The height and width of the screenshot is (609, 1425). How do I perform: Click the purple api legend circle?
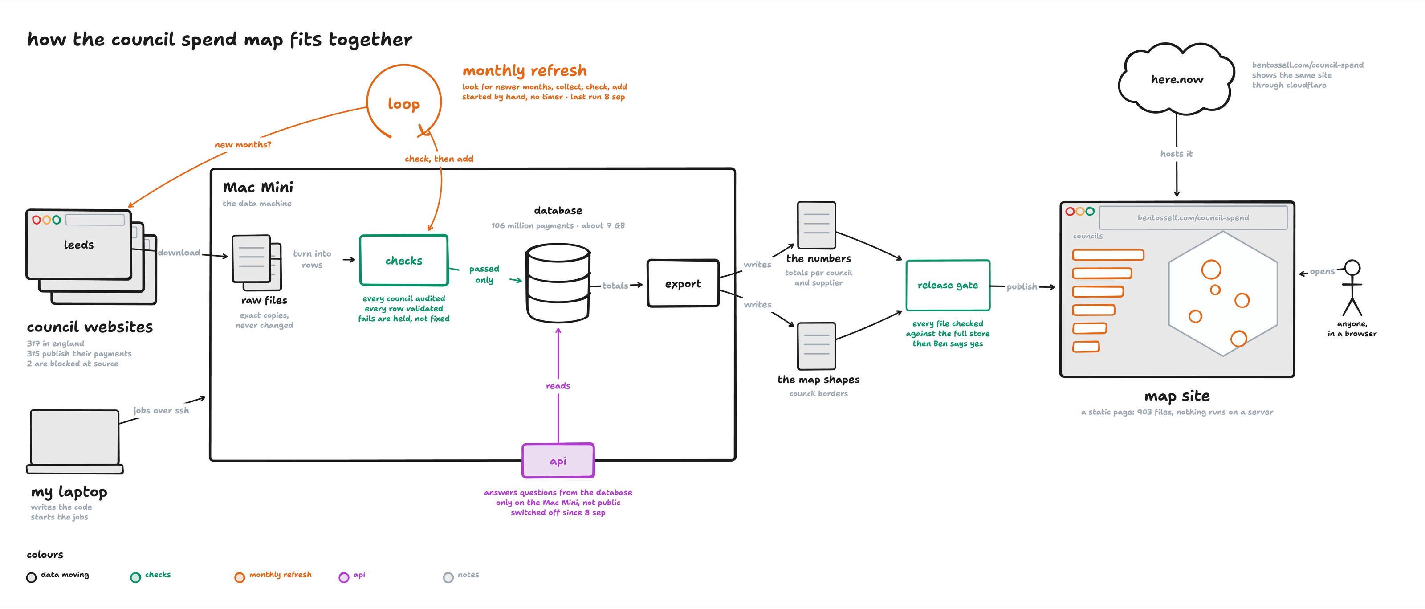point(344,577)
